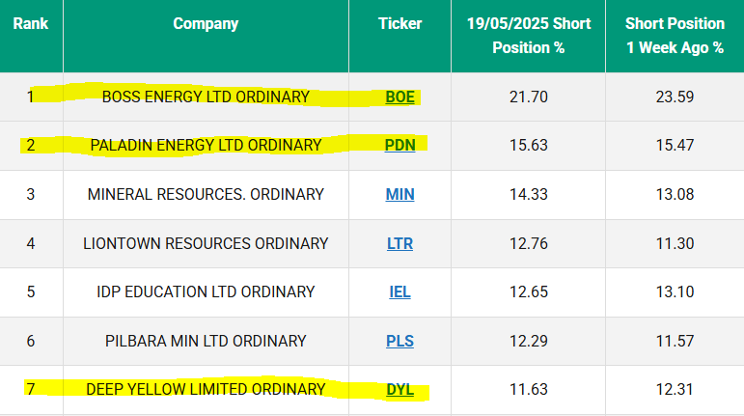
Task: Select the MINERAL RESOURCES. ORDINARY cell
Action: coord(206,194)
